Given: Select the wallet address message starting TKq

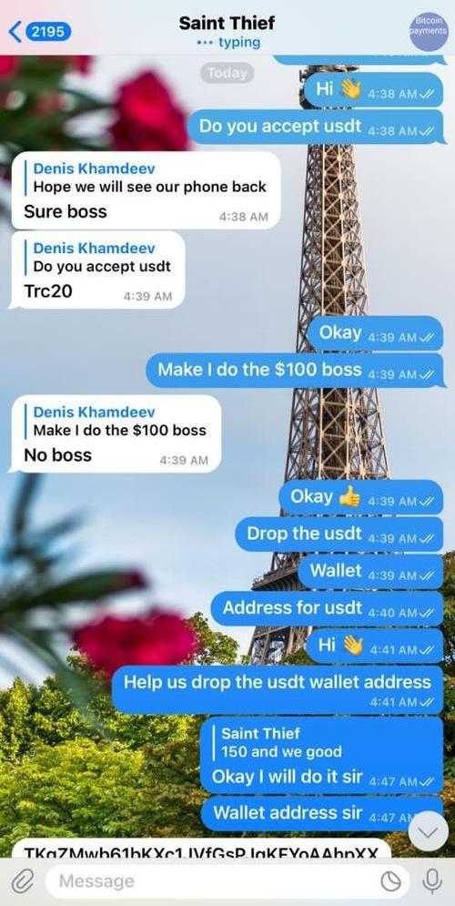Looking at the screenshot, I should pos(201,849).
